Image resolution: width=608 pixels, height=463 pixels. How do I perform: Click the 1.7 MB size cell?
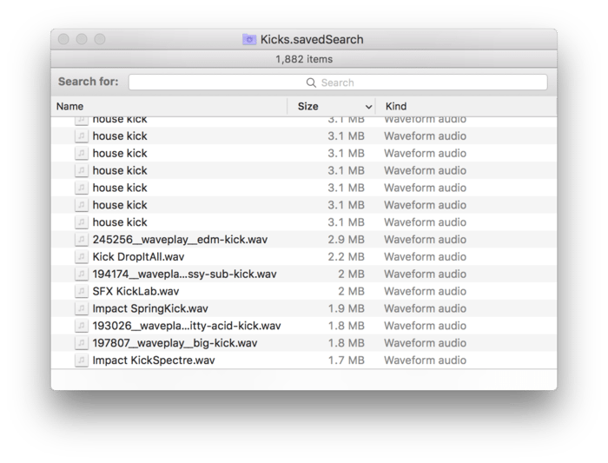346,360
